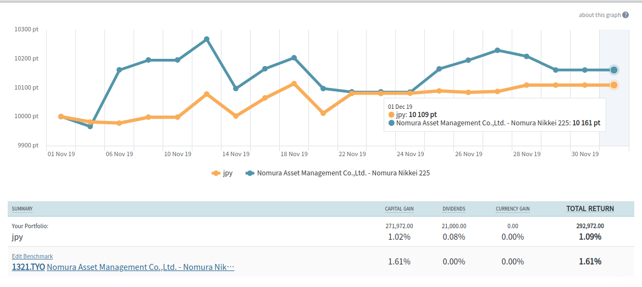642x287 pixels.
Task: Open the 'about this graph' link
Action: click(x=599, y=15)
